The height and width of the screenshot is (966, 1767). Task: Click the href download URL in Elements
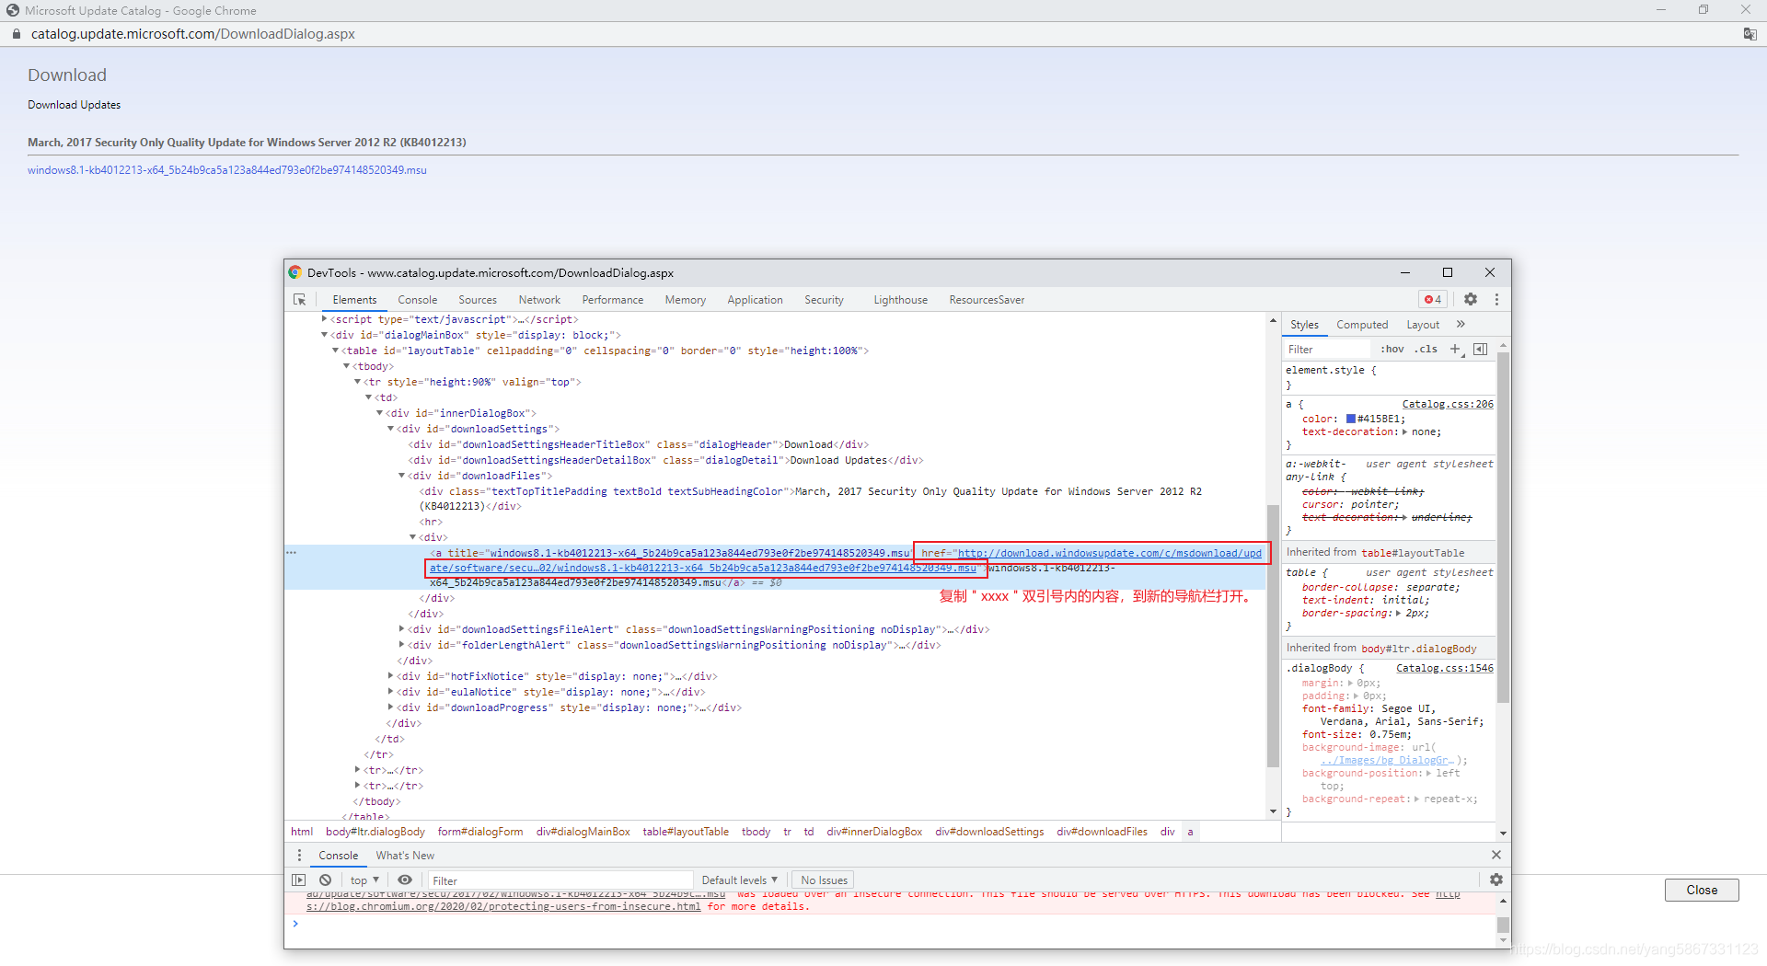click(1109, 554)
